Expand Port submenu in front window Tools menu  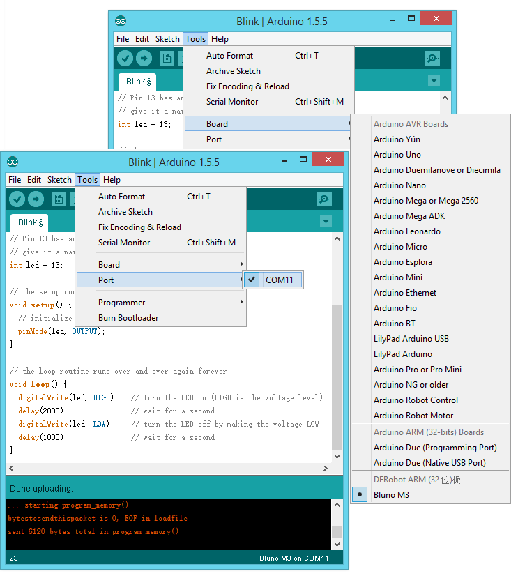161,280
